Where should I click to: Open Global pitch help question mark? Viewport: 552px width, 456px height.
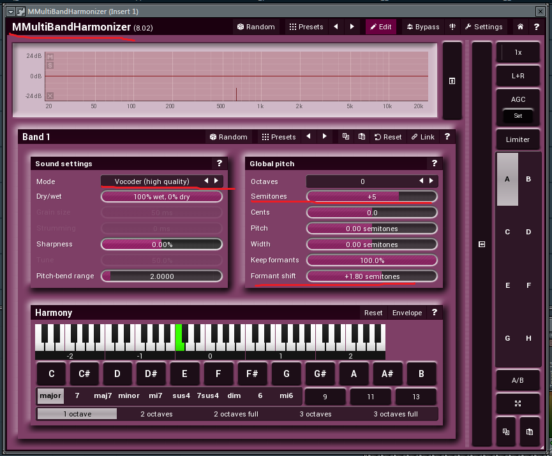pyautogui.click(x=435, y=164)
